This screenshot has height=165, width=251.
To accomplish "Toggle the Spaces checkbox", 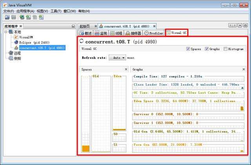I will click(188, 49).
